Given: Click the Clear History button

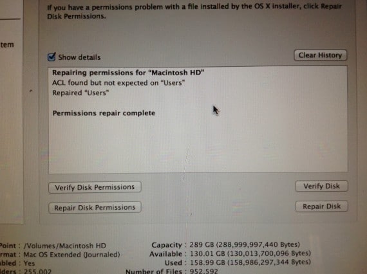Looking at the screenshot, I should tap(320, 55).
